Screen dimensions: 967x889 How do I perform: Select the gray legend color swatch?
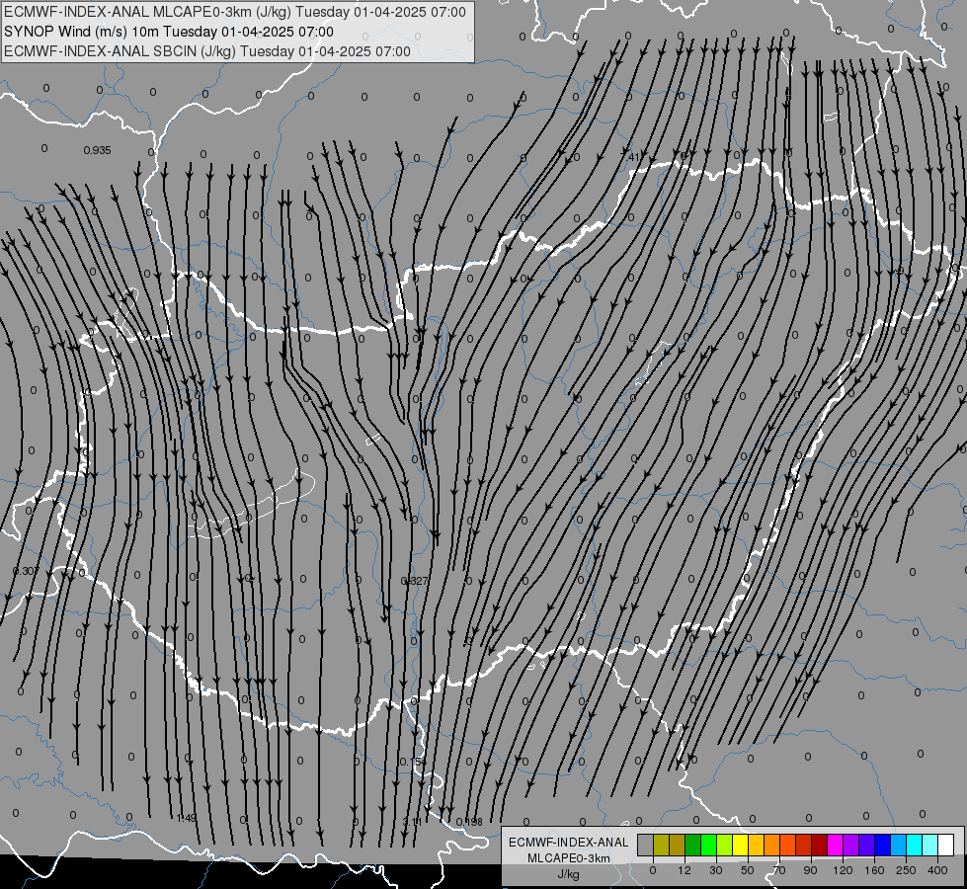coord(645,845)
